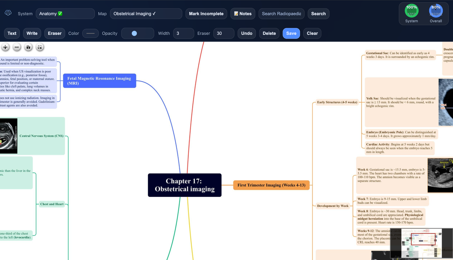
Task: Undo the last drawing stroke
Action: click(x=247, y=33)
